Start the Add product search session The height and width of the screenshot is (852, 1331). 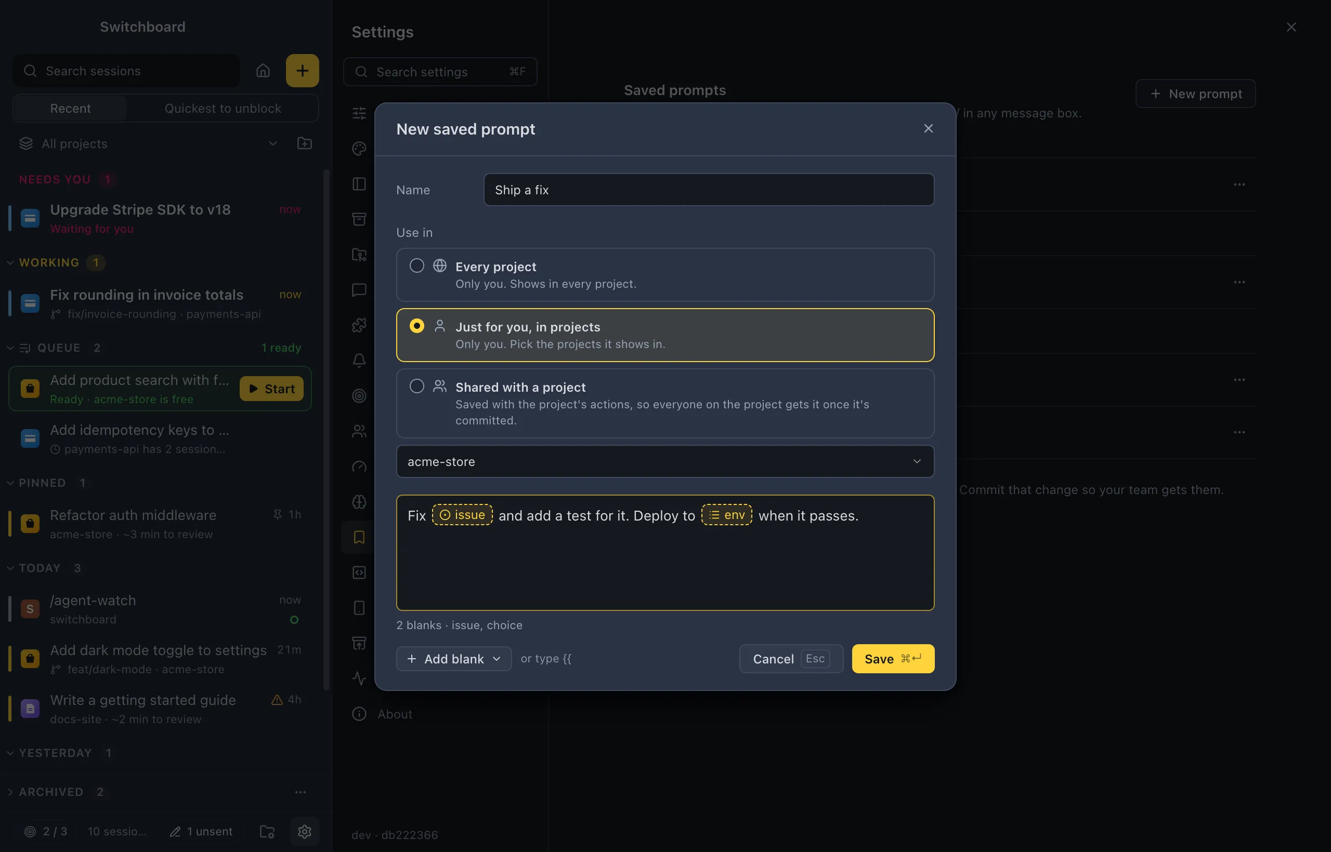[271, 389]
